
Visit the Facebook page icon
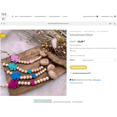pyautogui.click(x=2, y=24)
